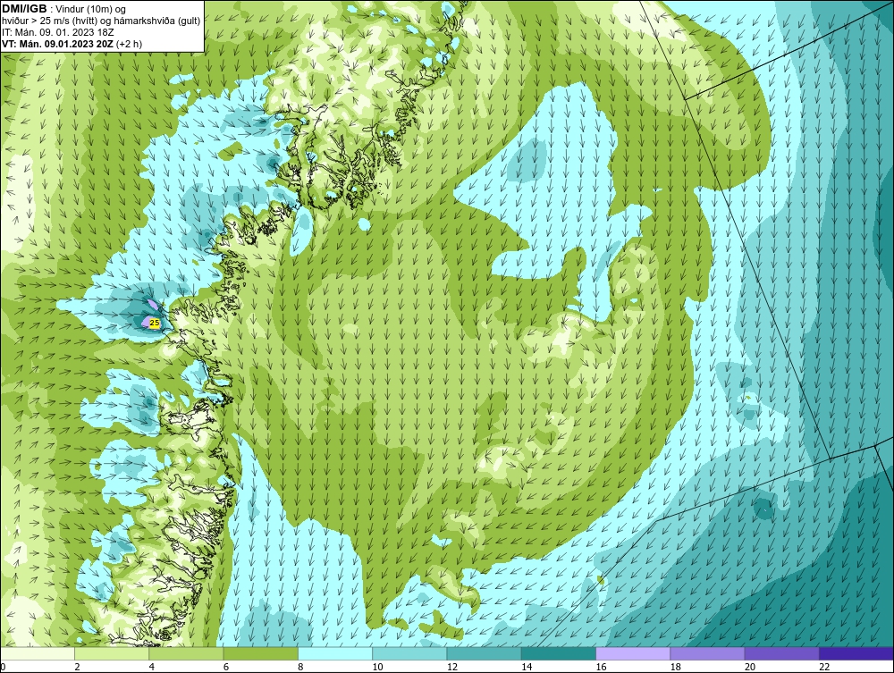Image resolution: width=894 pixels, height=673 pixels.
Task: Click the 0–2 m/s palest legend swatch
Action: (37, 653)
